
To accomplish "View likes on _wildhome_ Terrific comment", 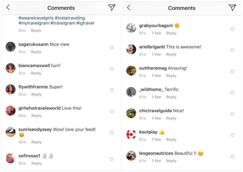I will (x=156, y=97).
